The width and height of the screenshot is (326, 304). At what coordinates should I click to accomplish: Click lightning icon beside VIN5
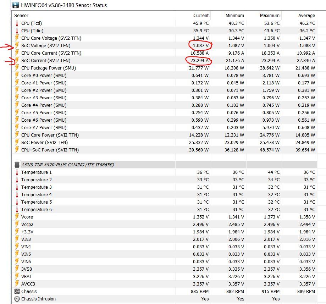(17, 254)
